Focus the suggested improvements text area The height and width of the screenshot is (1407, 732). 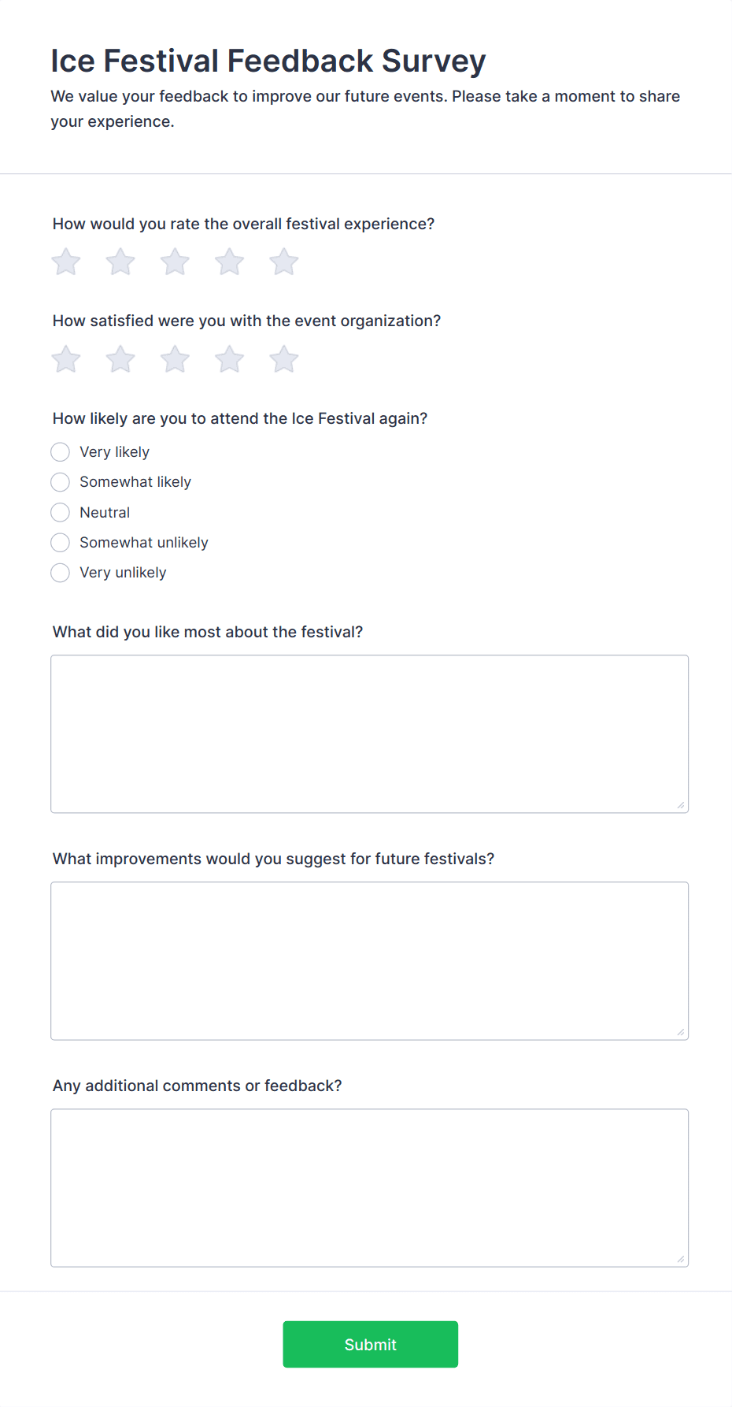coord(369,960)
